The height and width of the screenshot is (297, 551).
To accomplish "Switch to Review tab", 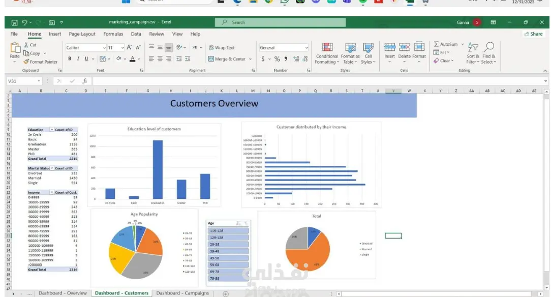I will click(x=157, y=34).
